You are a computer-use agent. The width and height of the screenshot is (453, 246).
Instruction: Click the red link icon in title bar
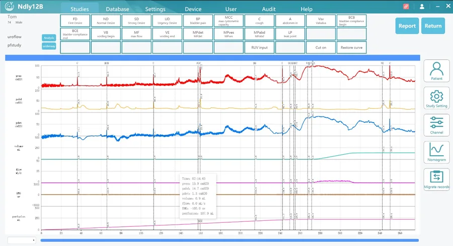tap(406, 7)
